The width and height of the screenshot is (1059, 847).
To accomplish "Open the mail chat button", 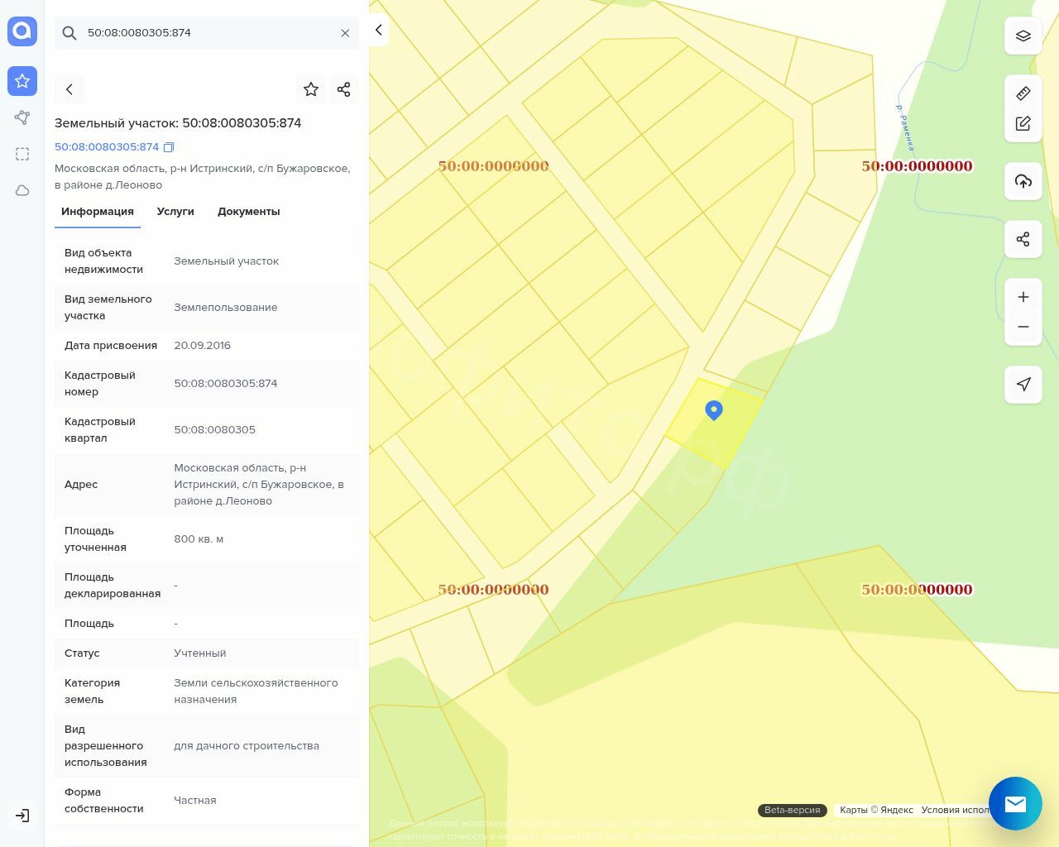I will click(1015, 803).
